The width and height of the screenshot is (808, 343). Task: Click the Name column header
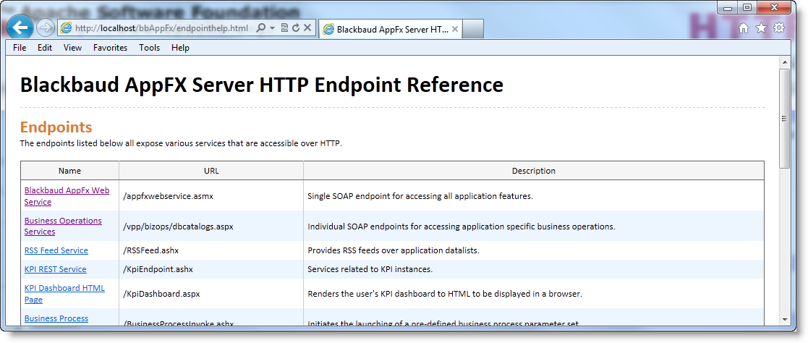(x=69, y=171)
